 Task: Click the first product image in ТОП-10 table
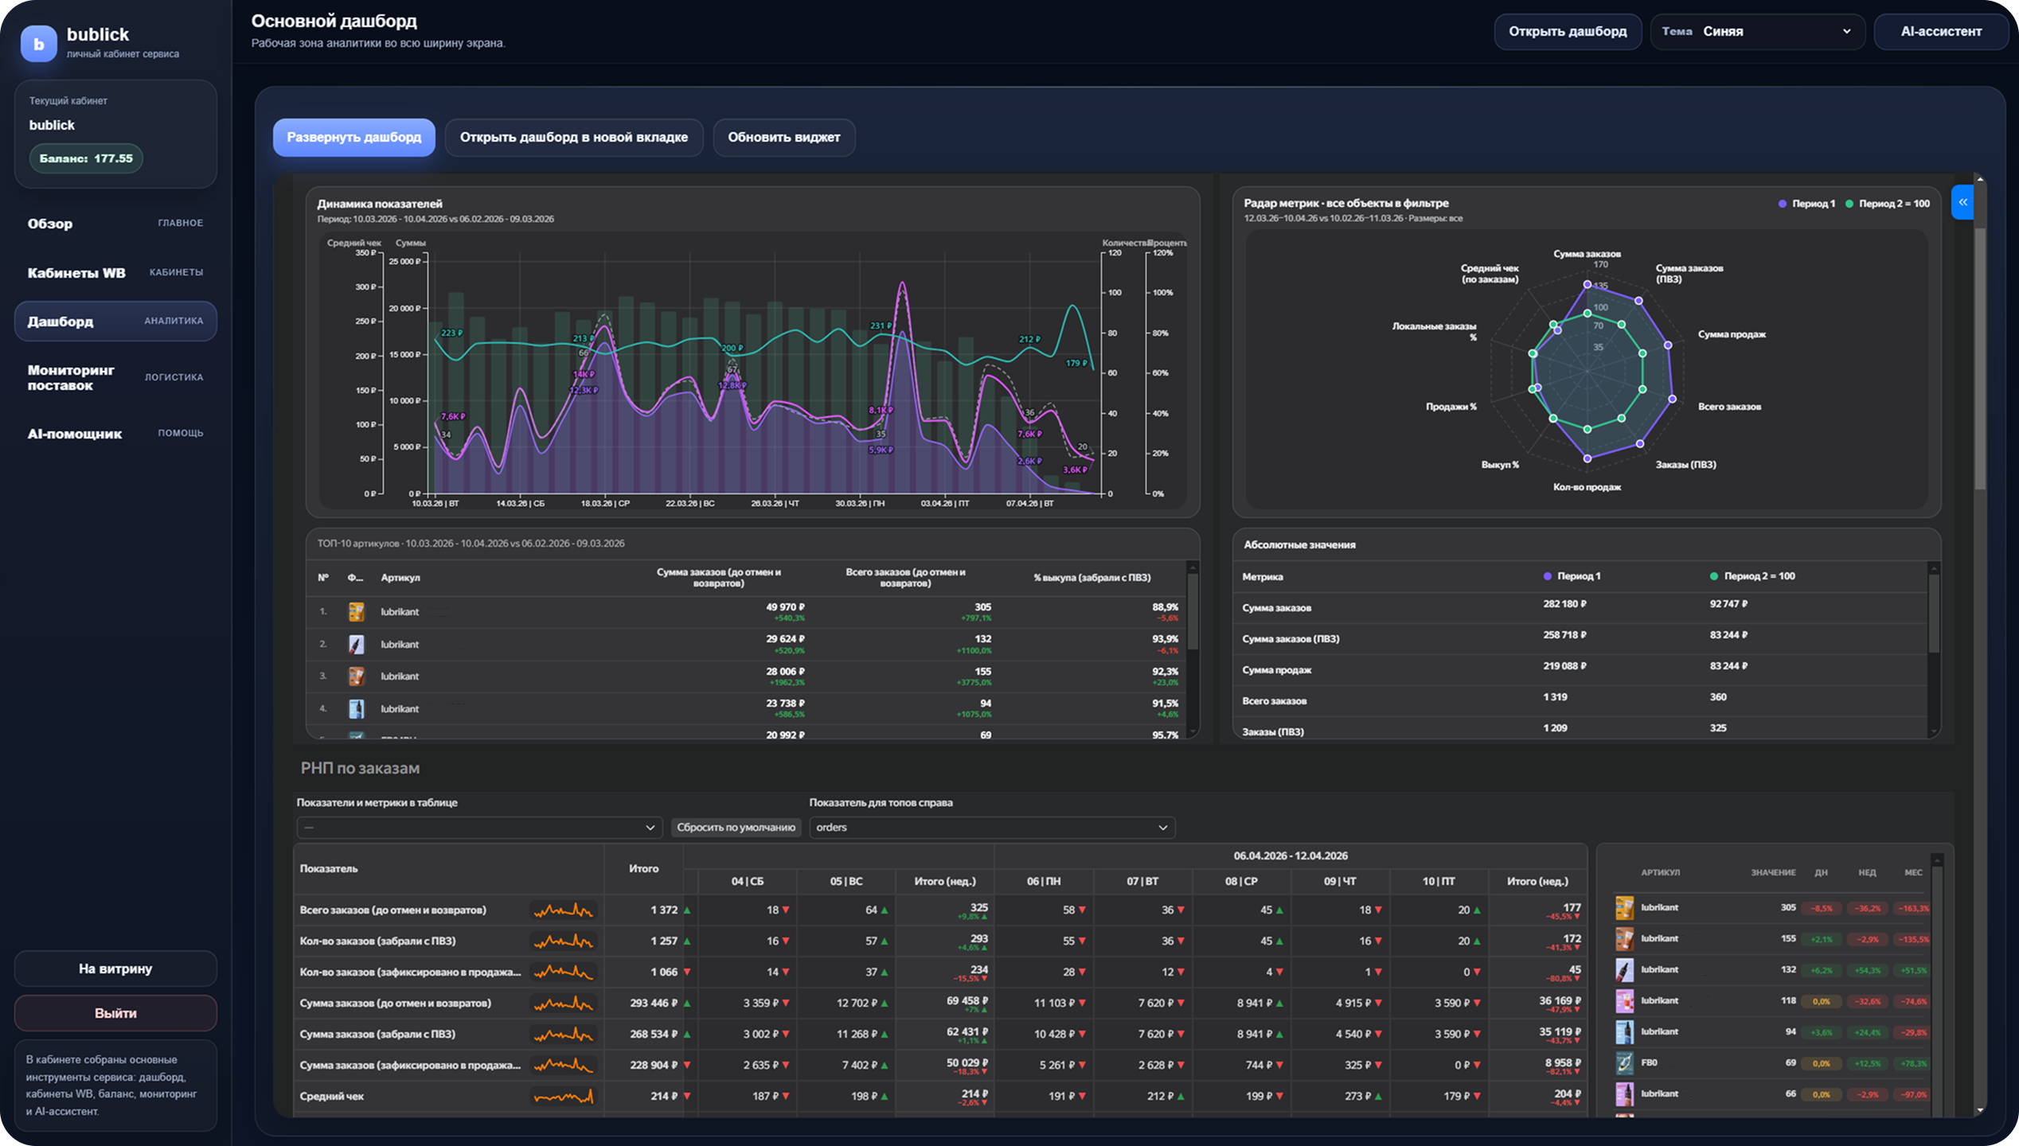[356, 611]
